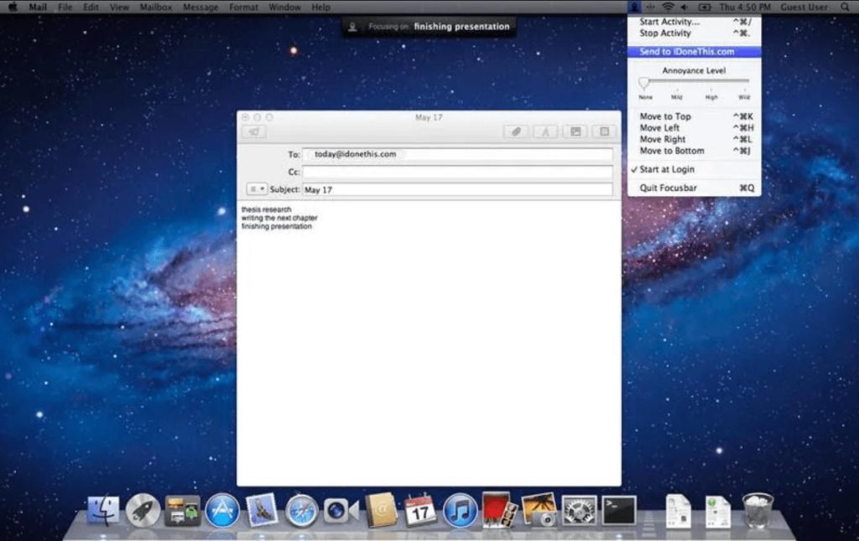Image resolution: width=859 pixels, height=541 pixels.
Task: Show stationery pane toolbar button
Action: 604,131
